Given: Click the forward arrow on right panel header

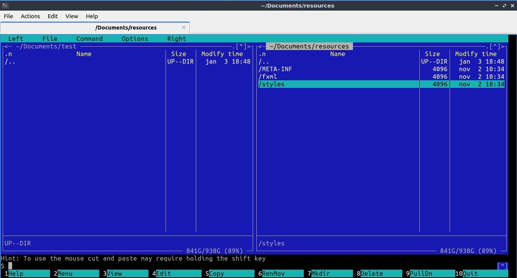Looking at the screenshot, I should (x=504, y=46).
